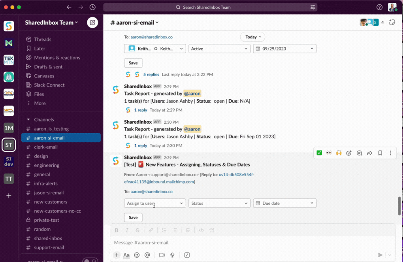
Task: Insert code block in composer
Action: pos(212,230)
